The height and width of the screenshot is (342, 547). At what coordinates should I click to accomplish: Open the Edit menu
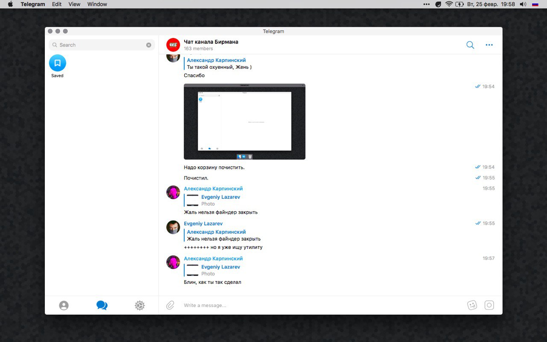[x=57, y=4]
